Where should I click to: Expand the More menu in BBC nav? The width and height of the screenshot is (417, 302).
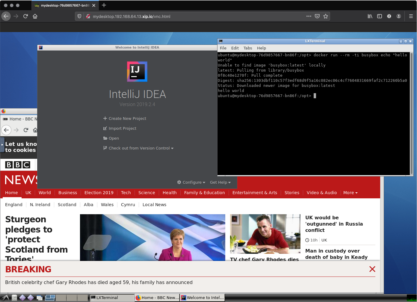pyautogui.click(x=350, y=193)
